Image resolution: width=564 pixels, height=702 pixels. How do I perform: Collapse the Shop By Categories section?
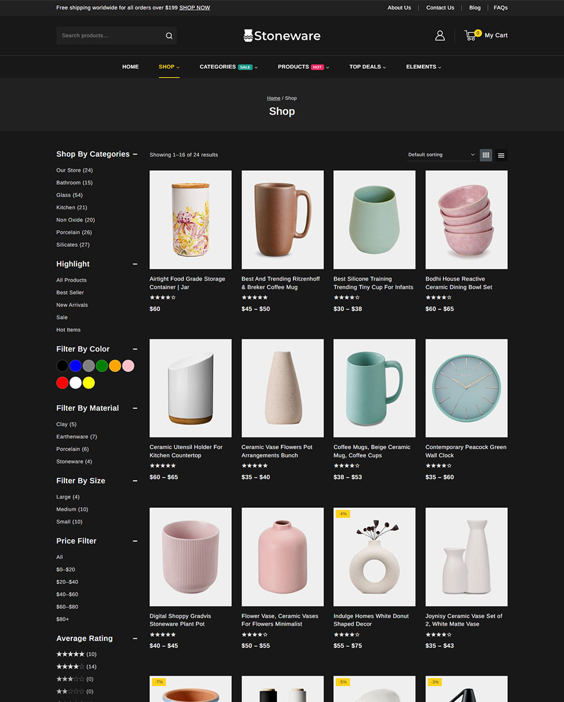pyautogui.click(x=135, y=154)
